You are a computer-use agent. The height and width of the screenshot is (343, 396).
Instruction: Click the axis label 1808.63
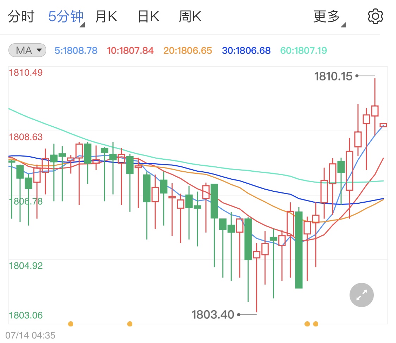[x=26, y=137]
